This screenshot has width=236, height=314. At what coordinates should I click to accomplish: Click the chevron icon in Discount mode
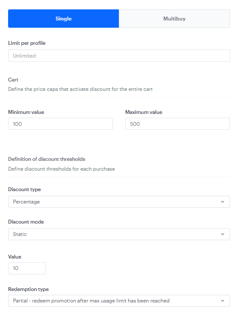(223, 234)
